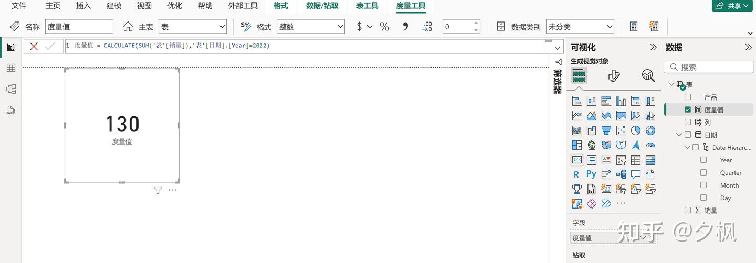Open the Analytics pane (magnifier icon)
Viewport: 756px width, 263px height.
648,76
